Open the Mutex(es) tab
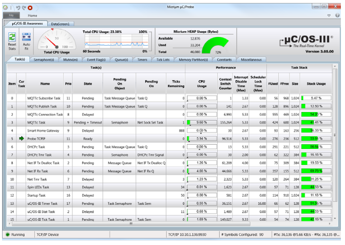The image size is (345, 245). [70, 60]
